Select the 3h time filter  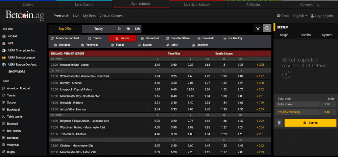click(x=119, y=29)
